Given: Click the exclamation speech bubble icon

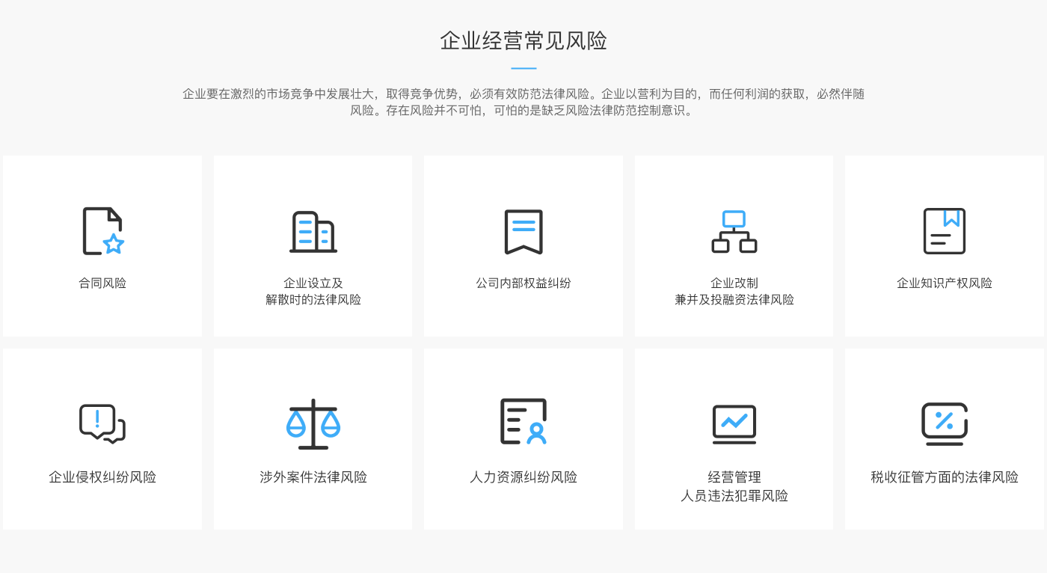Looking at the screenshot, I should pos(102,424).
